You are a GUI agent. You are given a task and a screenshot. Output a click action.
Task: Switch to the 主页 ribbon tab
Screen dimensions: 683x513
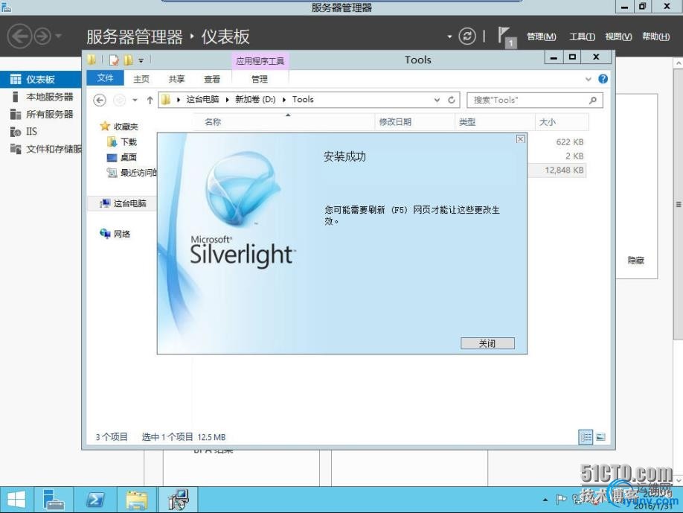click(x=141, y=79)
